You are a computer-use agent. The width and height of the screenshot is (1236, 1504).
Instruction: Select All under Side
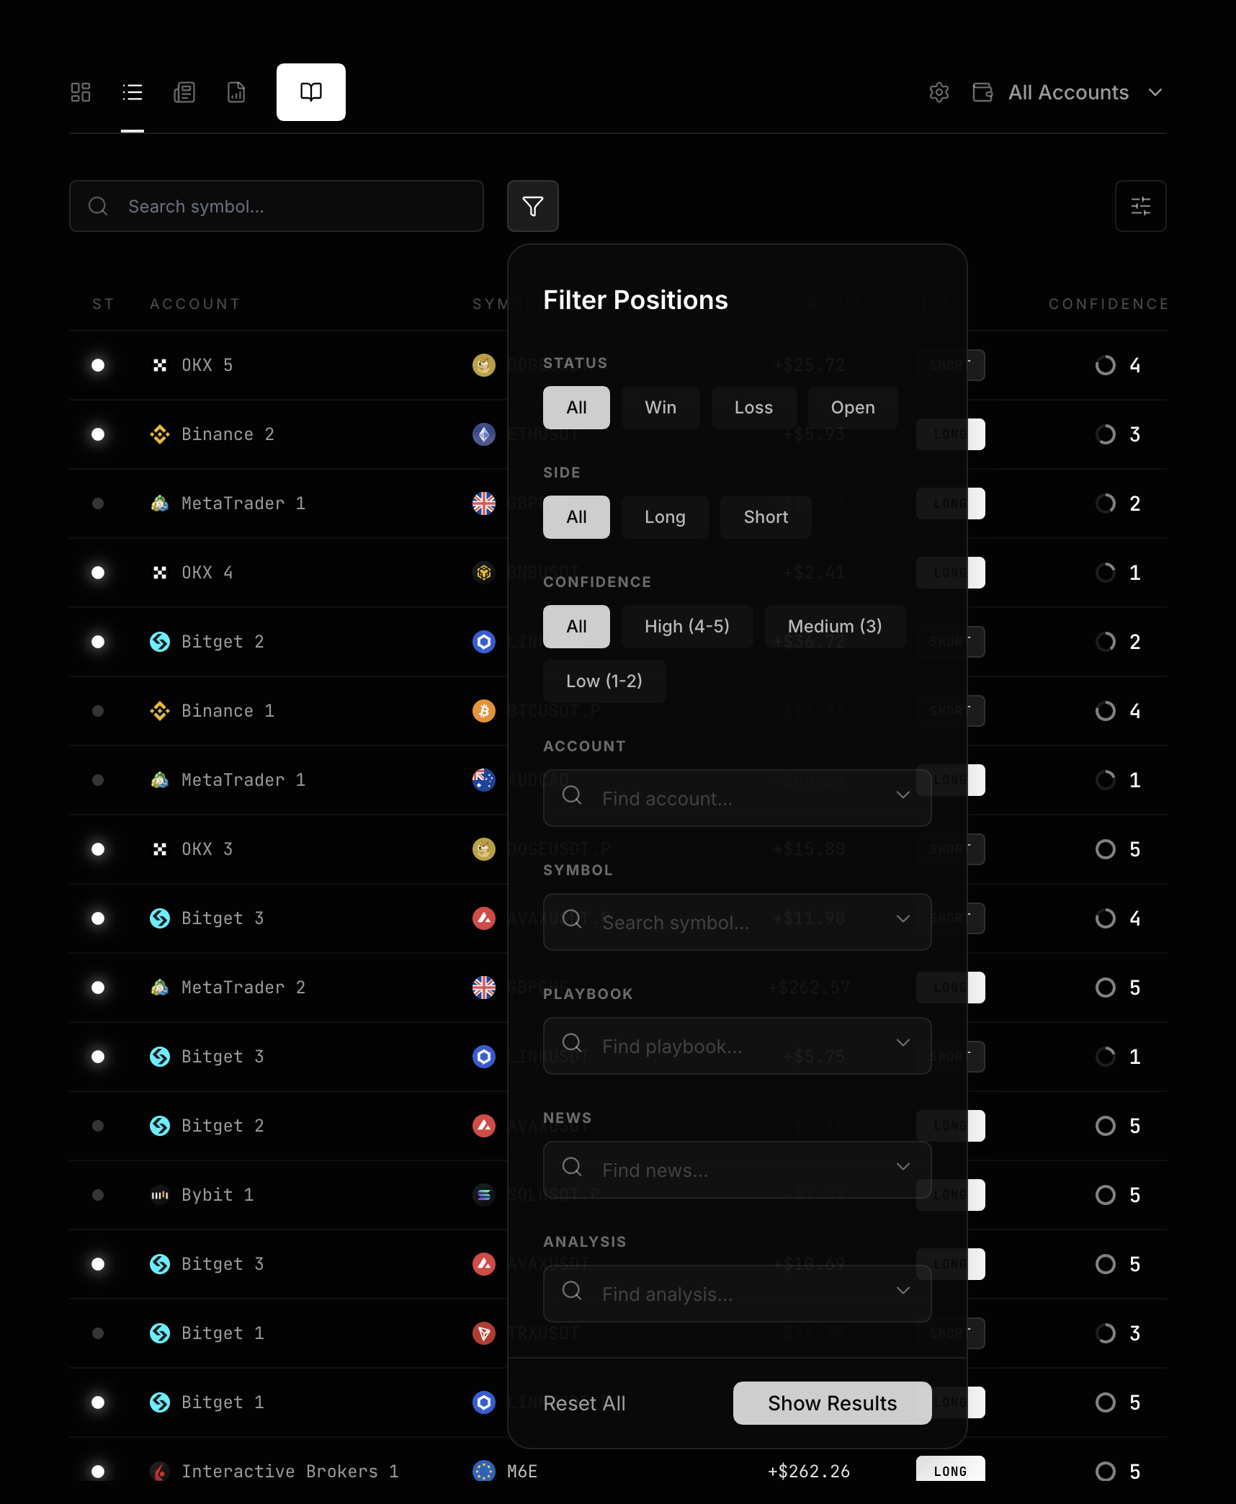576,517
